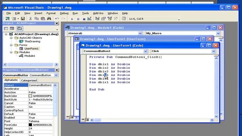Open the (General) dropdown in Module1 window

[140, 33]
